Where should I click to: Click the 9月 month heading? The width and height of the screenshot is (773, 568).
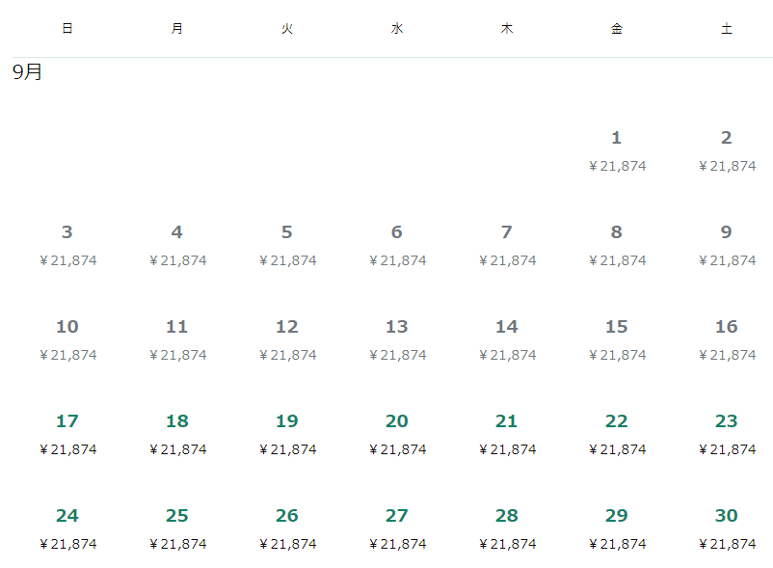(x=27, y=72)
